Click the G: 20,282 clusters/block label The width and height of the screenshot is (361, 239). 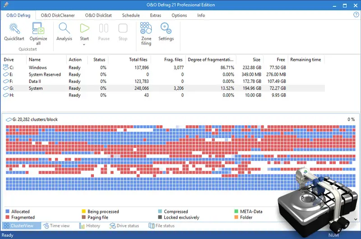tap(35, 119)
